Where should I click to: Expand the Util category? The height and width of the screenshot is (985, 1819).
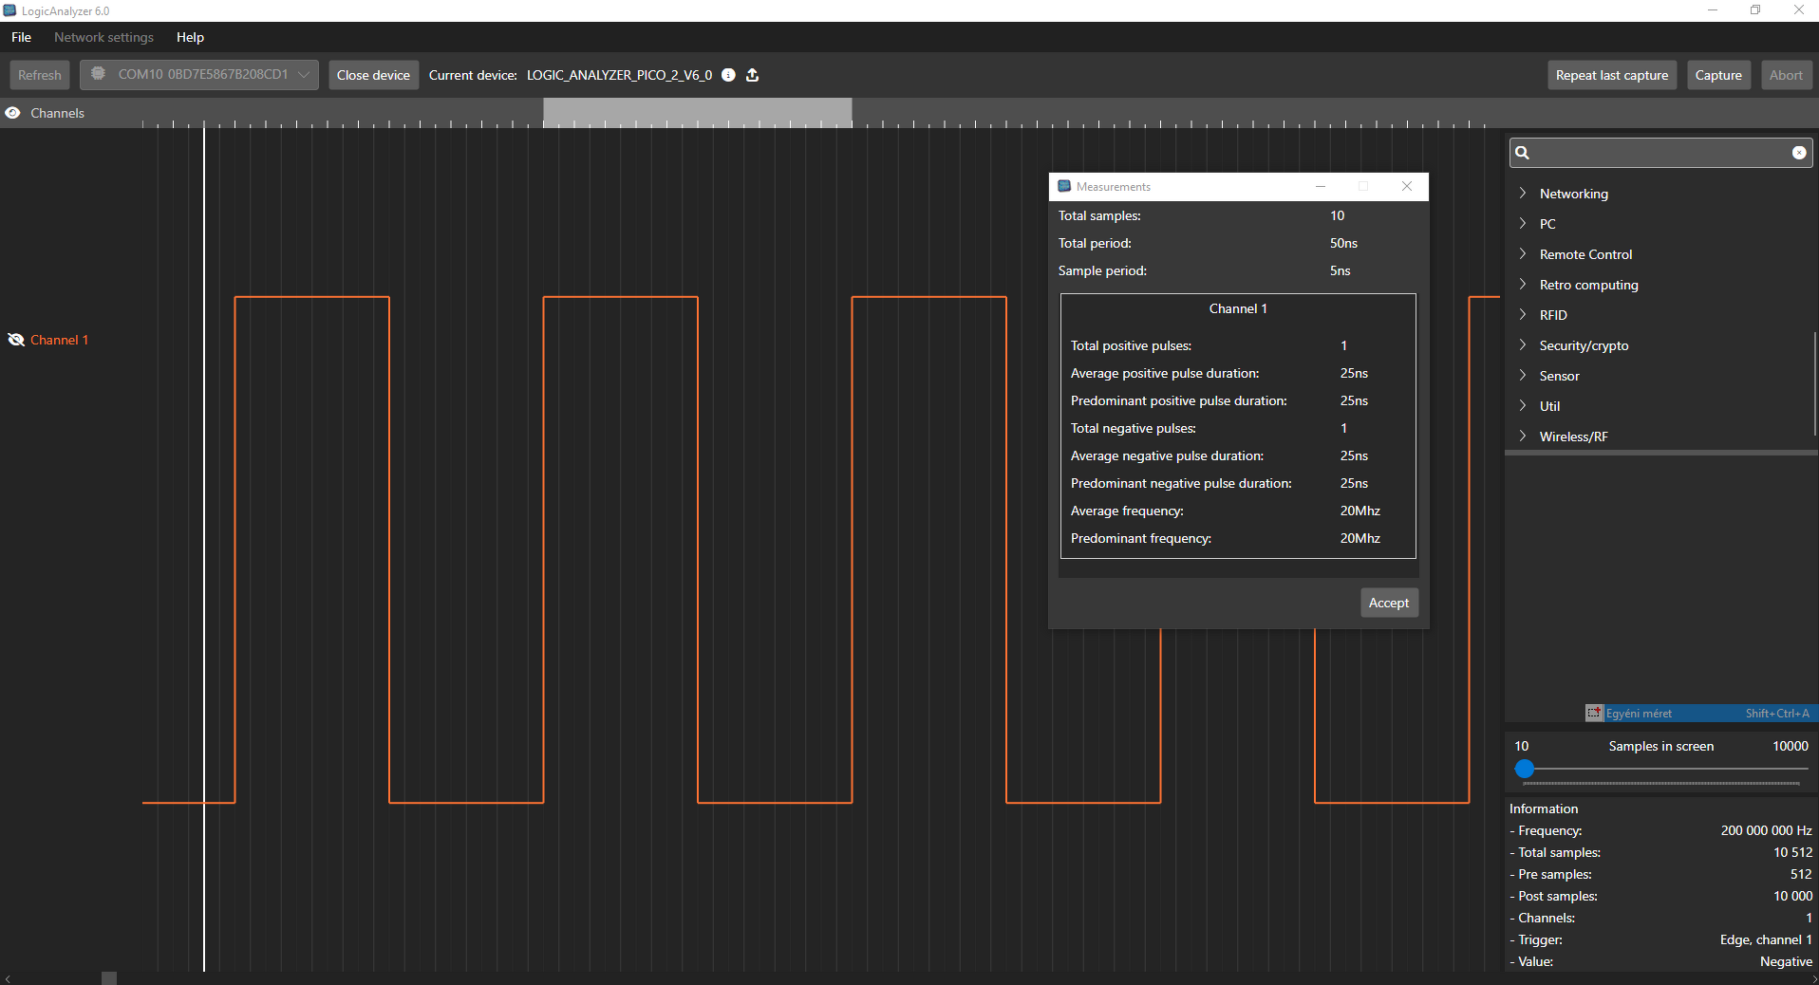coord(1523,406)
